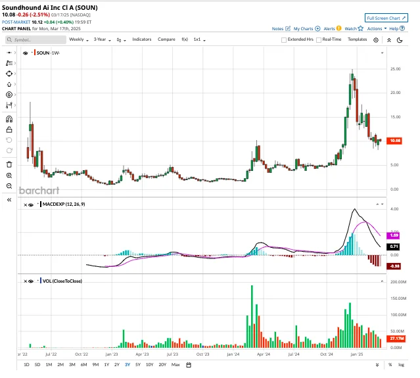Expand bottom toolbar double chevron
The width and height of the screenshot is (420, 378).
(x=377, y=365)
